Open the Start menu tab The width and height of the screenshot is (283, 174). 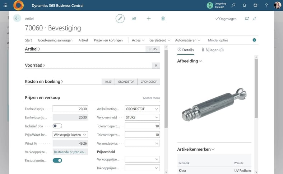[x=28, y=40]
